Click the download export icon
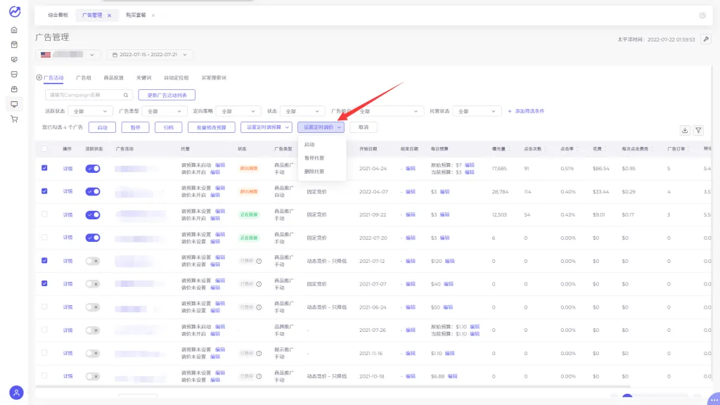 click(x=685, y=130)
